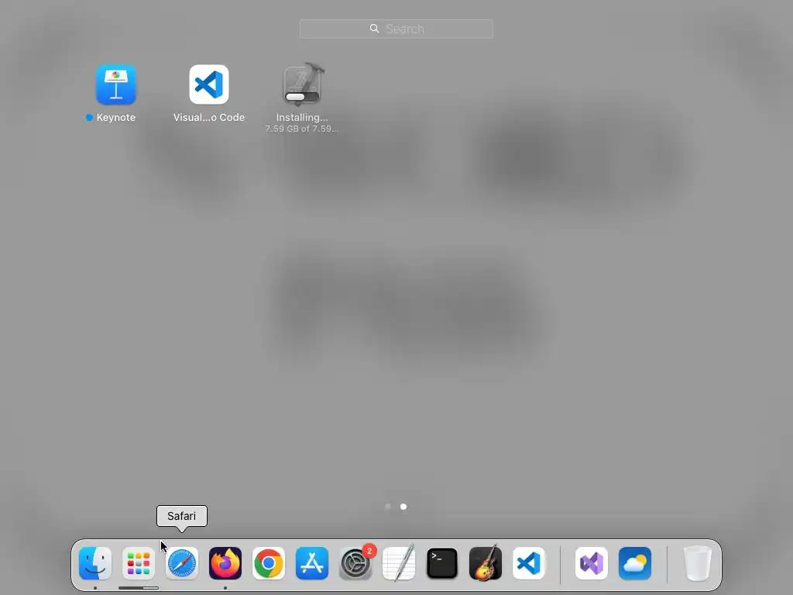Open Finder from the Dock
Screen dimensions: 793x595
point(95,563)
